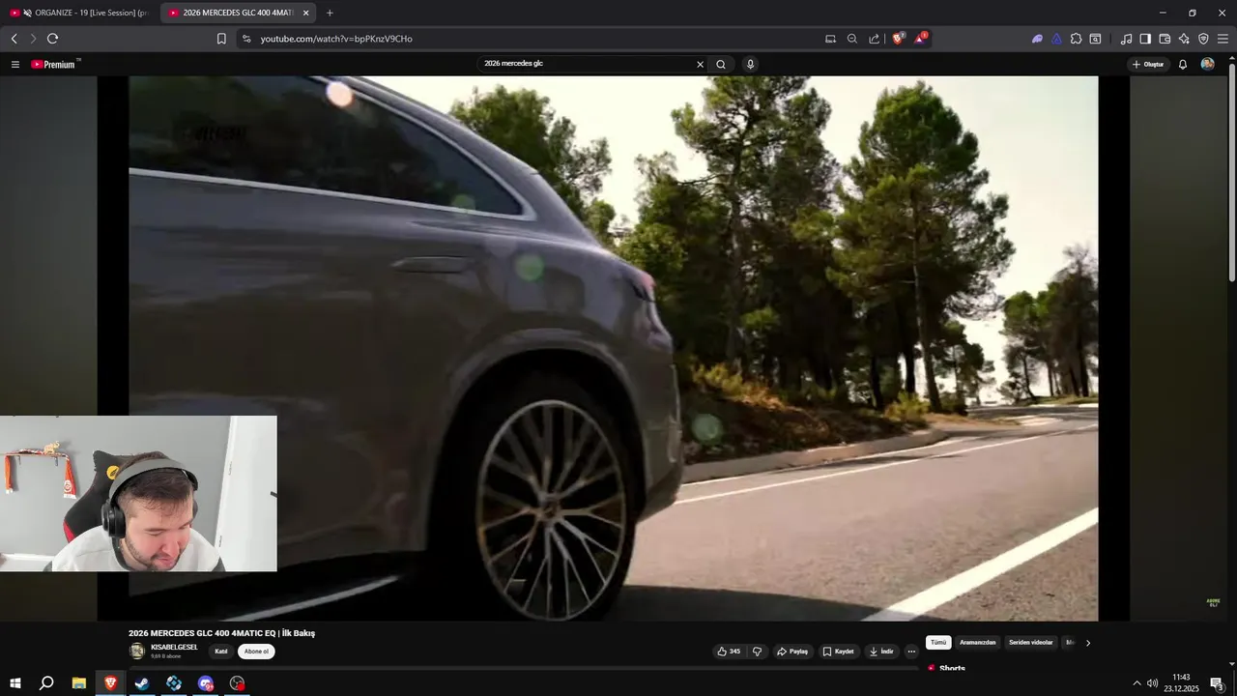Go to YouTube Premium home logo
Viewport: 1237px width, 696px height.
pyautogui.click(x=53, y=64)
